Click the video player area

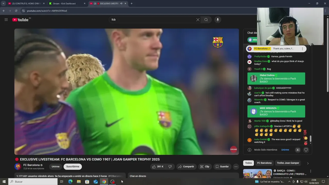click(x=126, y=92)
